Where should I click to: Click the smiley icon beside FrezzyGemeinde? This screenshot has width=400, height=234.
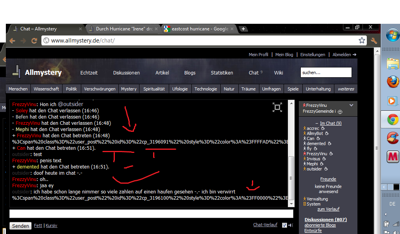pos(340,112)
